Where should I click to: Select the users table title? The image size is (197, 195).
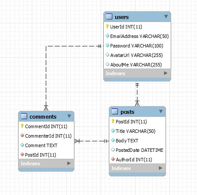click(x=122, y=17)
